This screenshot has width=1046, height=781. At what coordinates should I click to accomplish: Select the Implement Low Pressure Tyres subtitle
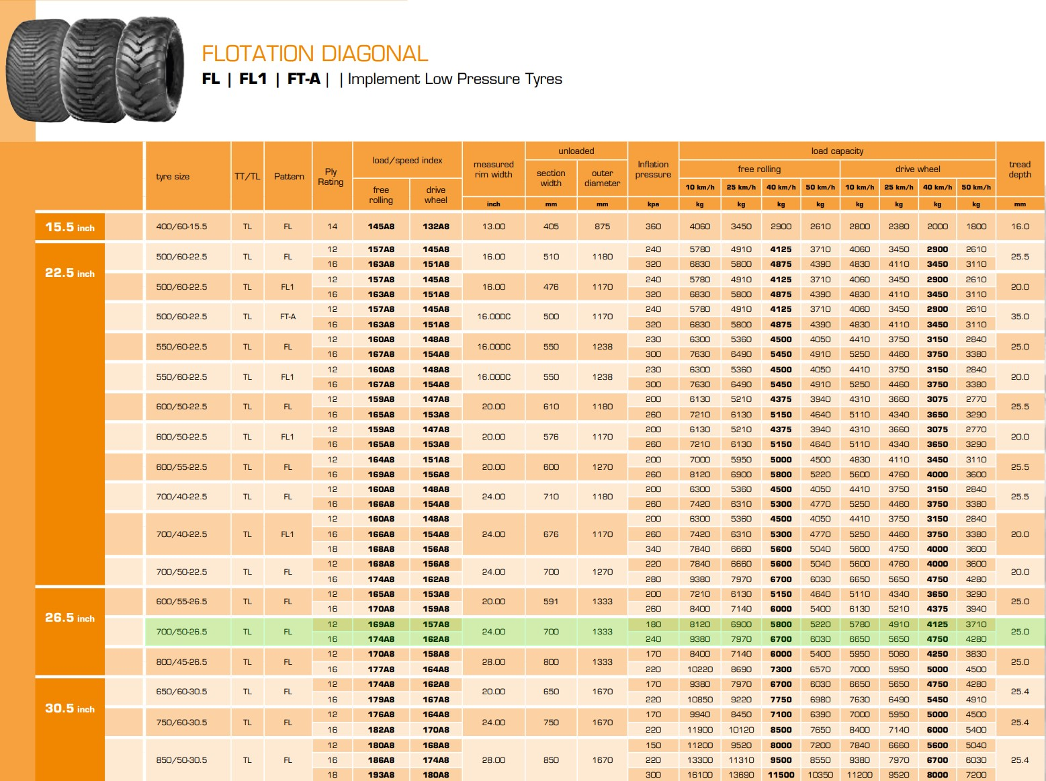pos(454,79)
